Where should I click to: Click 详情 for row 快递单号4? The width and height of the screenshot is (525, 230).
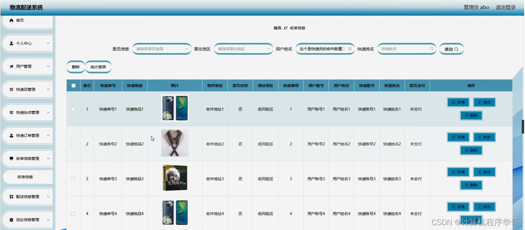tap(458, 207)
